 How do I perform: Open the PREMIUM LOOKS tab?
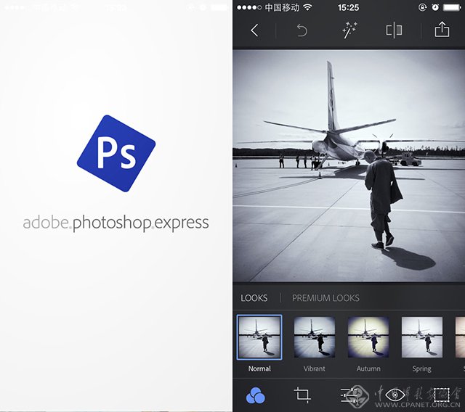tap(325, 297)
